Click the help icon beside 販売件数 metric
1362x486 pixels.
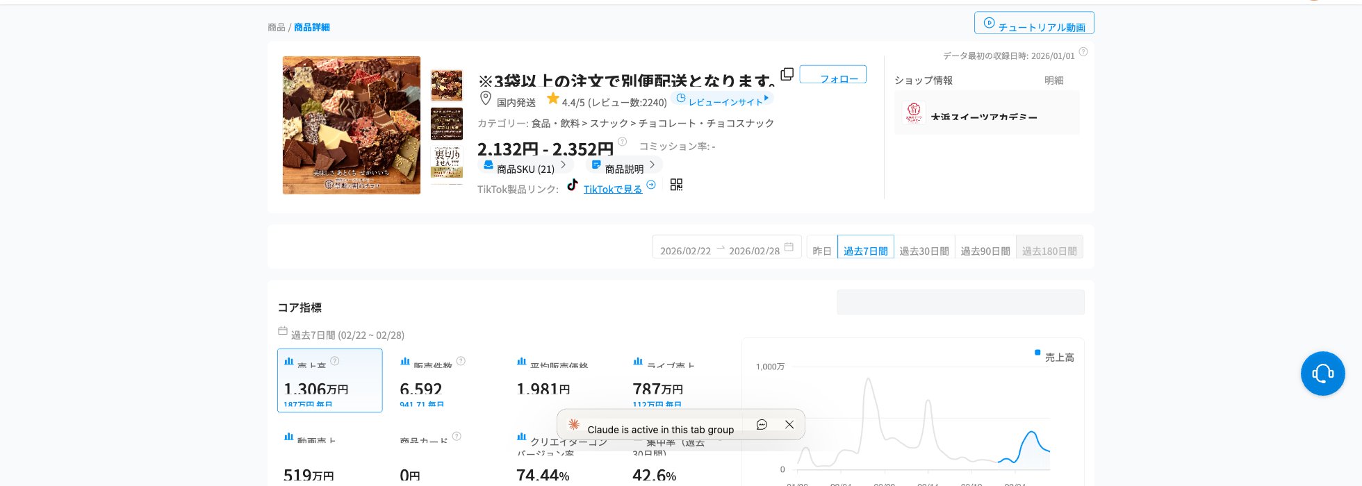(x=461, y=361)
